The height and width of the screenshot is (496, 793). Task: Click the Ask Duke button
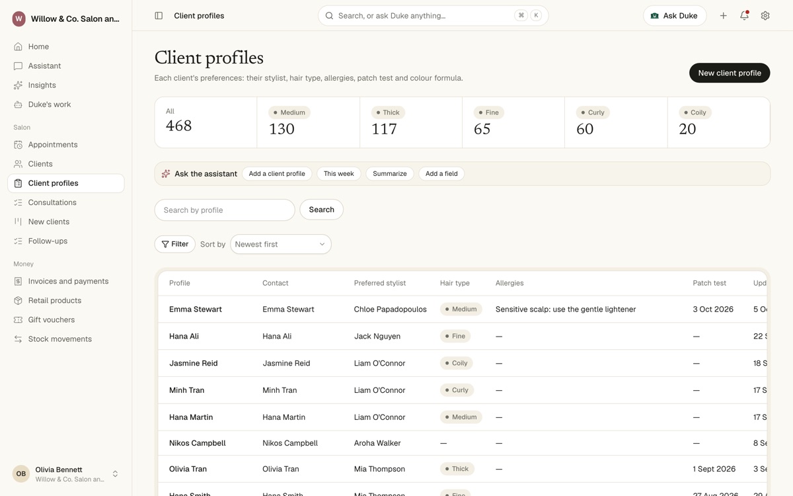pyautogui.click(x=675, y=16)
